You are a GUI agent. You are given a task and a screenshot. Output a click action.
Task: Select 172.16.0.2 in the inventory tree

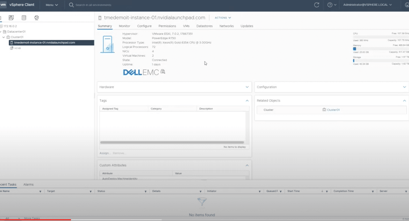[x=10, y=26]
